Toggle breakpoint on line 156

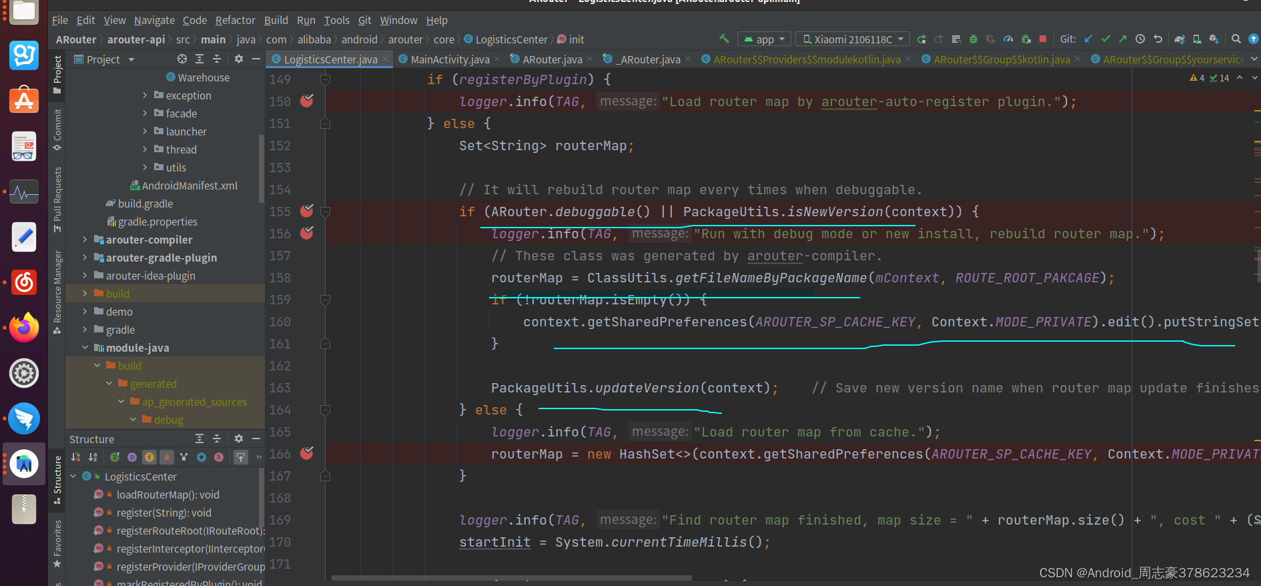click(307, 233)
